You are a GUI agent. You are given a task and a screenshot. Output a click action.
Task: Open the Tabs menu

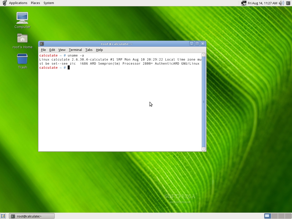click(89, 50)
